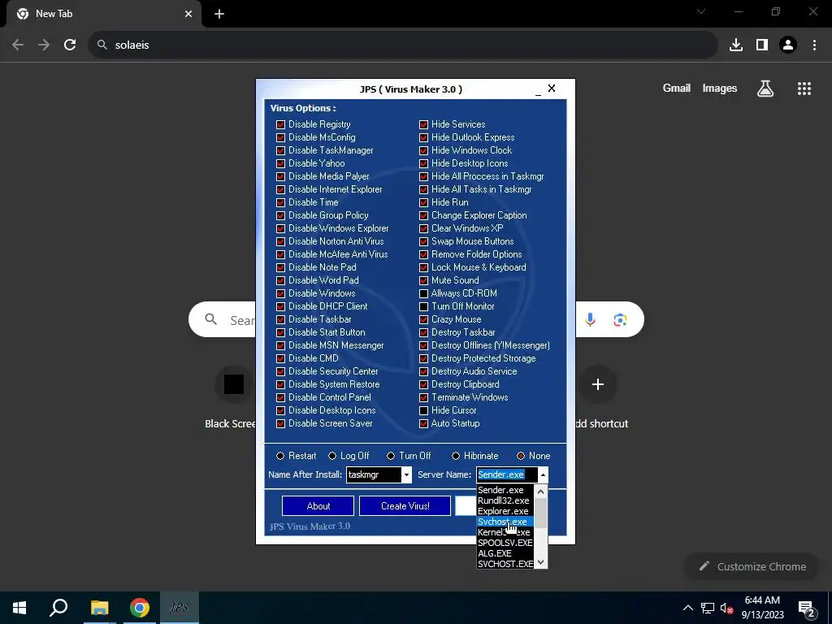Open a new tab with the plus icon
Viewport: 832px width, 624px height.
click(219, 15)
